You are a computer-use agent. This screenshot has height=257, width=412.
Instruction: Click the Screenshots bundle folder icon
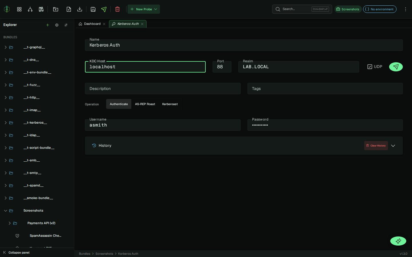click(11, 210)
